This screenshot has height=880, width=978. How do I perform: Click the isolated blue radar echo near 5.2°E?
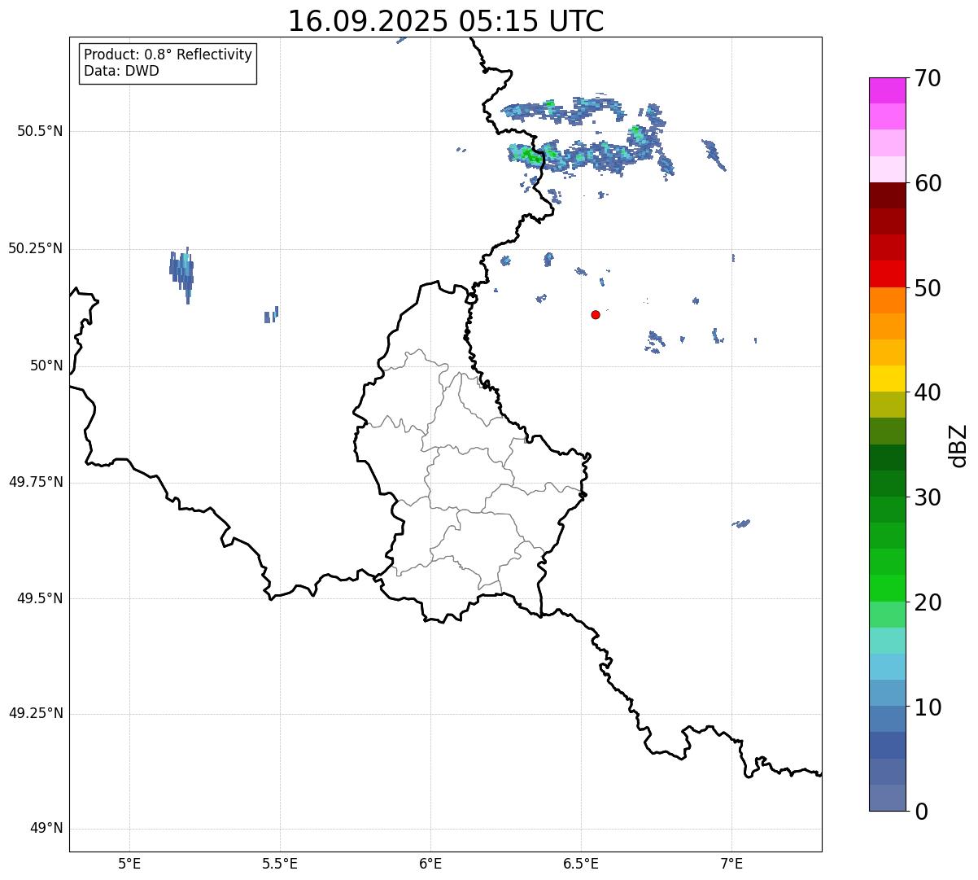181,271
